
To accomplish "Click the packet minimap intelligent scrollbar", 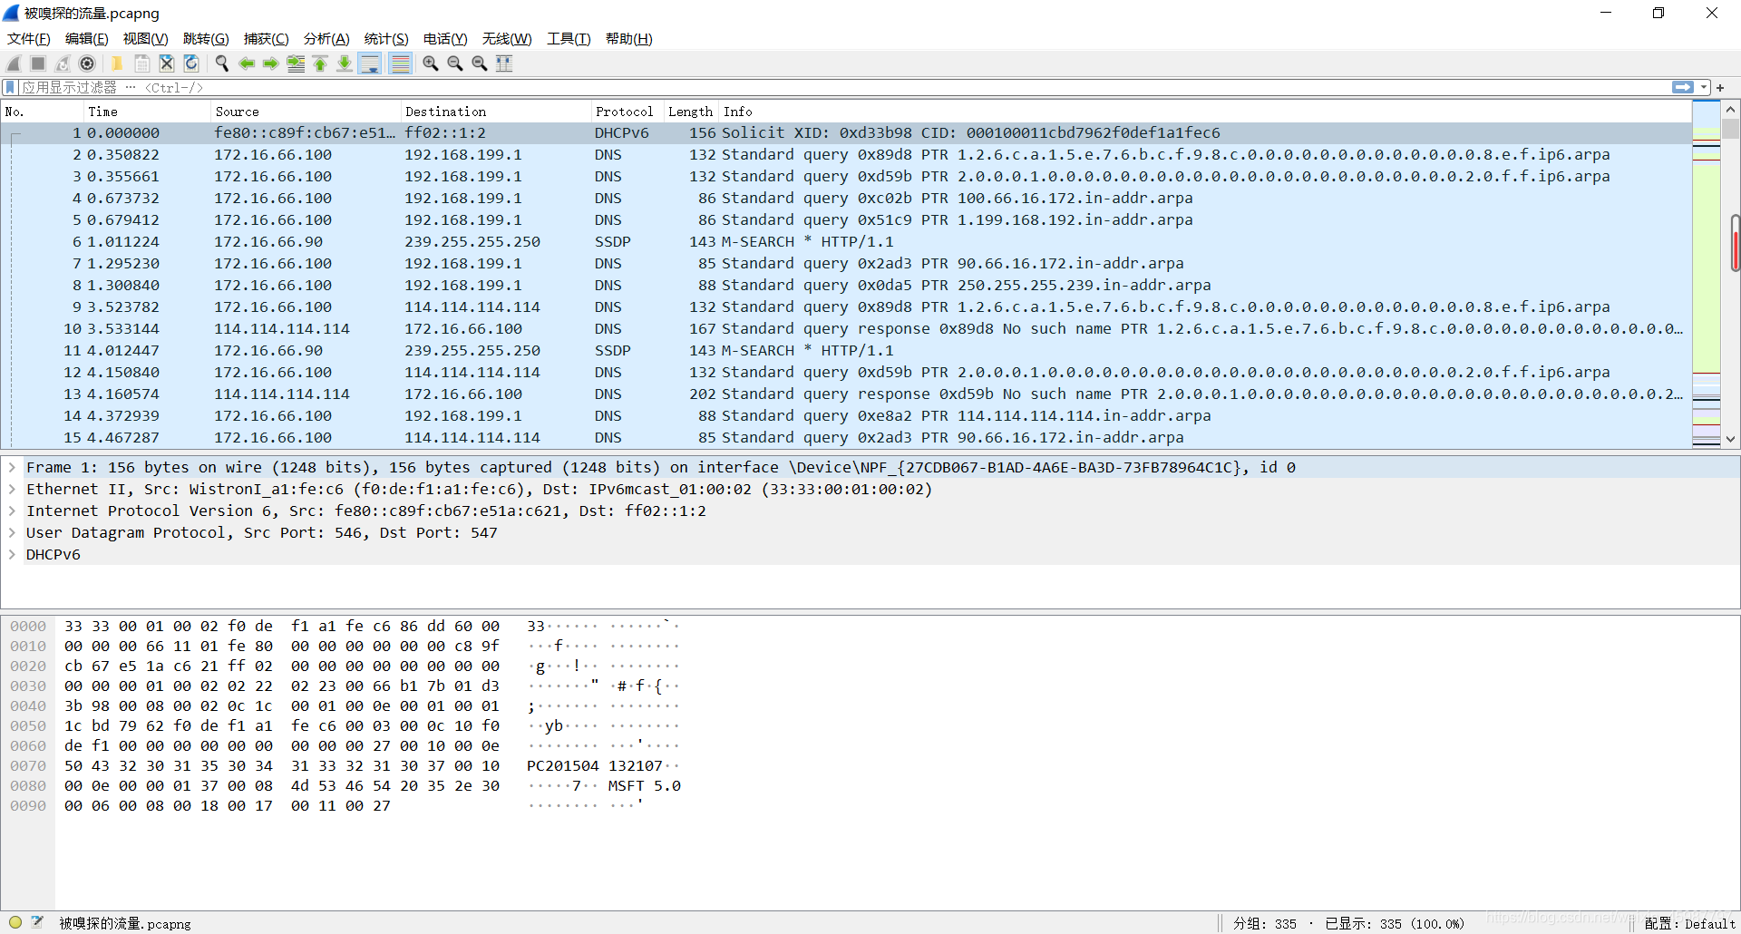I will coord(1707,274).
